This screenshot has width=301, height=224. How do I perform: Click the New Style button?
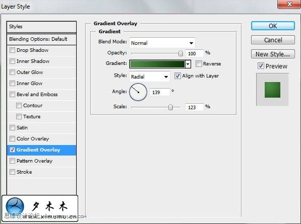[273, 54]
